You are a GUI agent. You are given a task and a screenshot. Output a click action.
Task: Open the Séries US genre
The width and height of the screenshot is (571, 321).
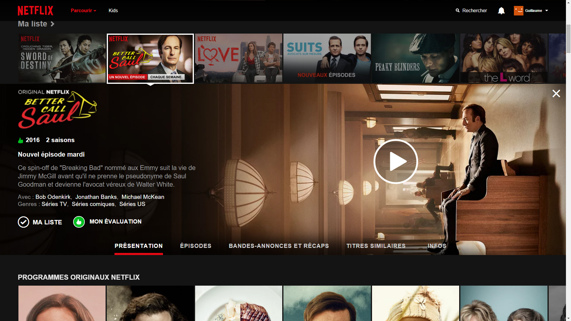point(132,204)
